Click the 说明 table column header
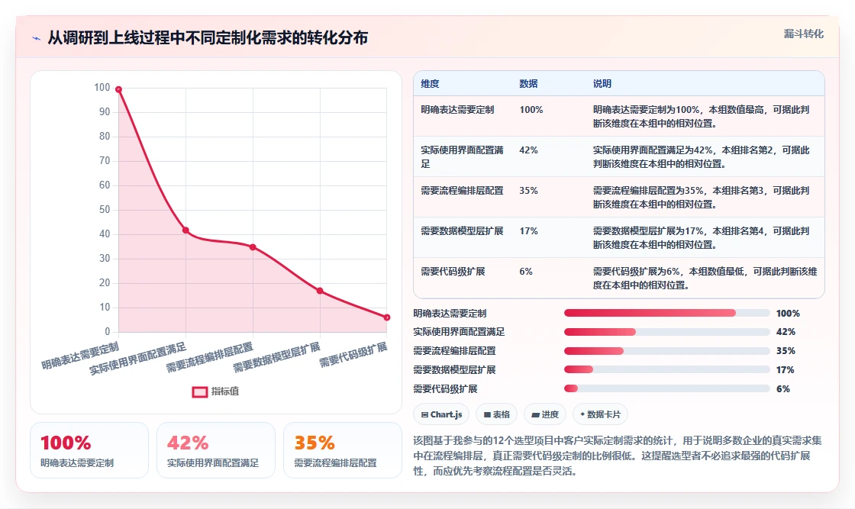 pos(602,84)
